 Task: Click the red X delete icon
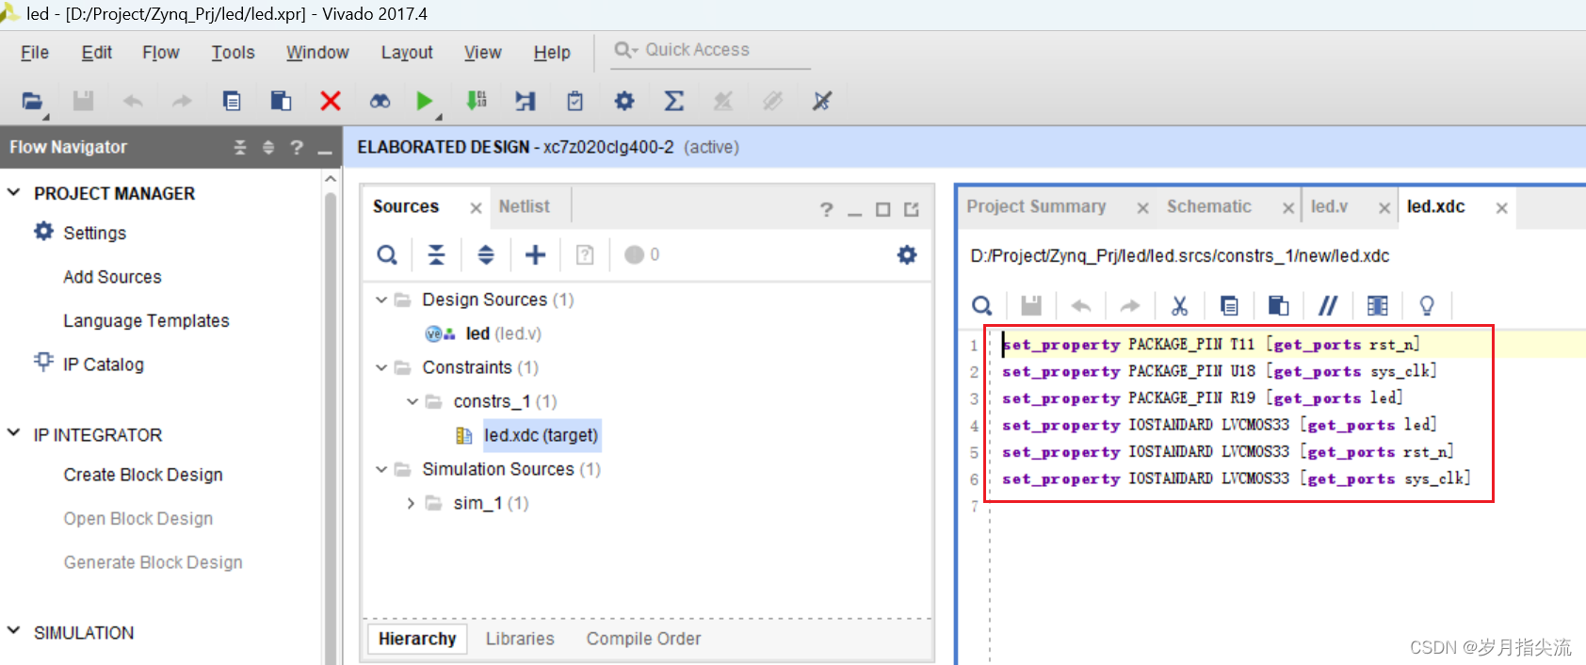(x=331, y=101)
